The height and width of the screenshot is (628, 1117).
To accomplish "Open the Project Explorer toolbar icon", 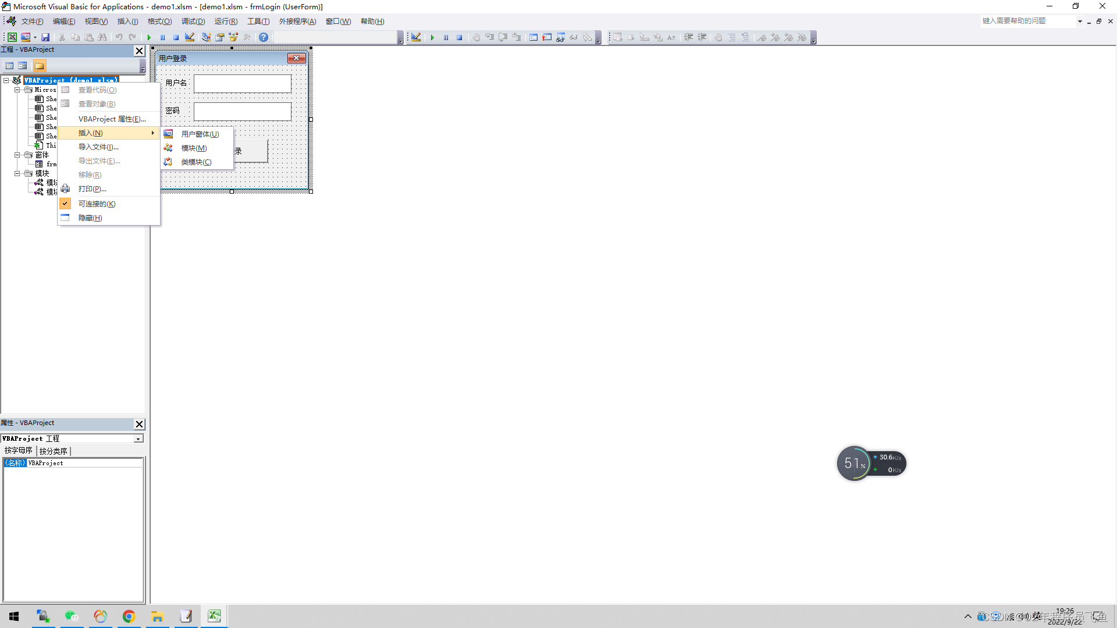I will coord(206,37).
